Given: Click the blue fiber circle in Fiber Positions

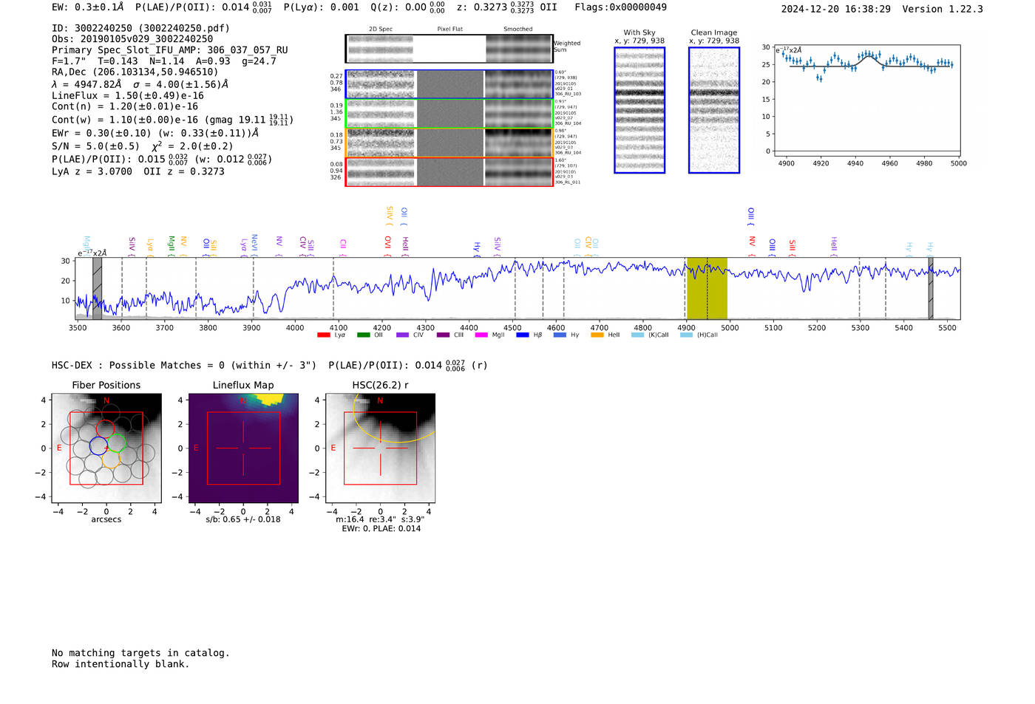Looking at the screenshot, I should (98, 446).
